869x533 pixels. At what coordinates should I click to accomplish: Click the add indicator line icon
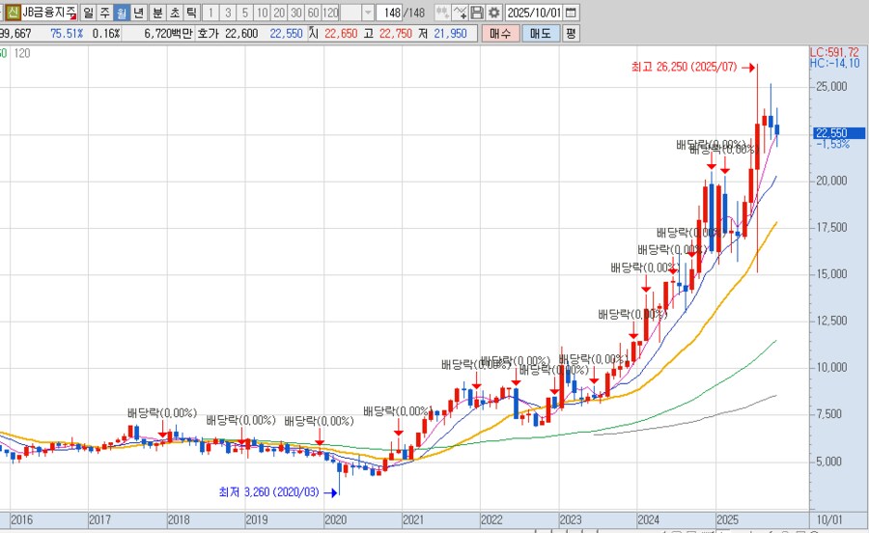pyautogui.click(x=461, y=13)
